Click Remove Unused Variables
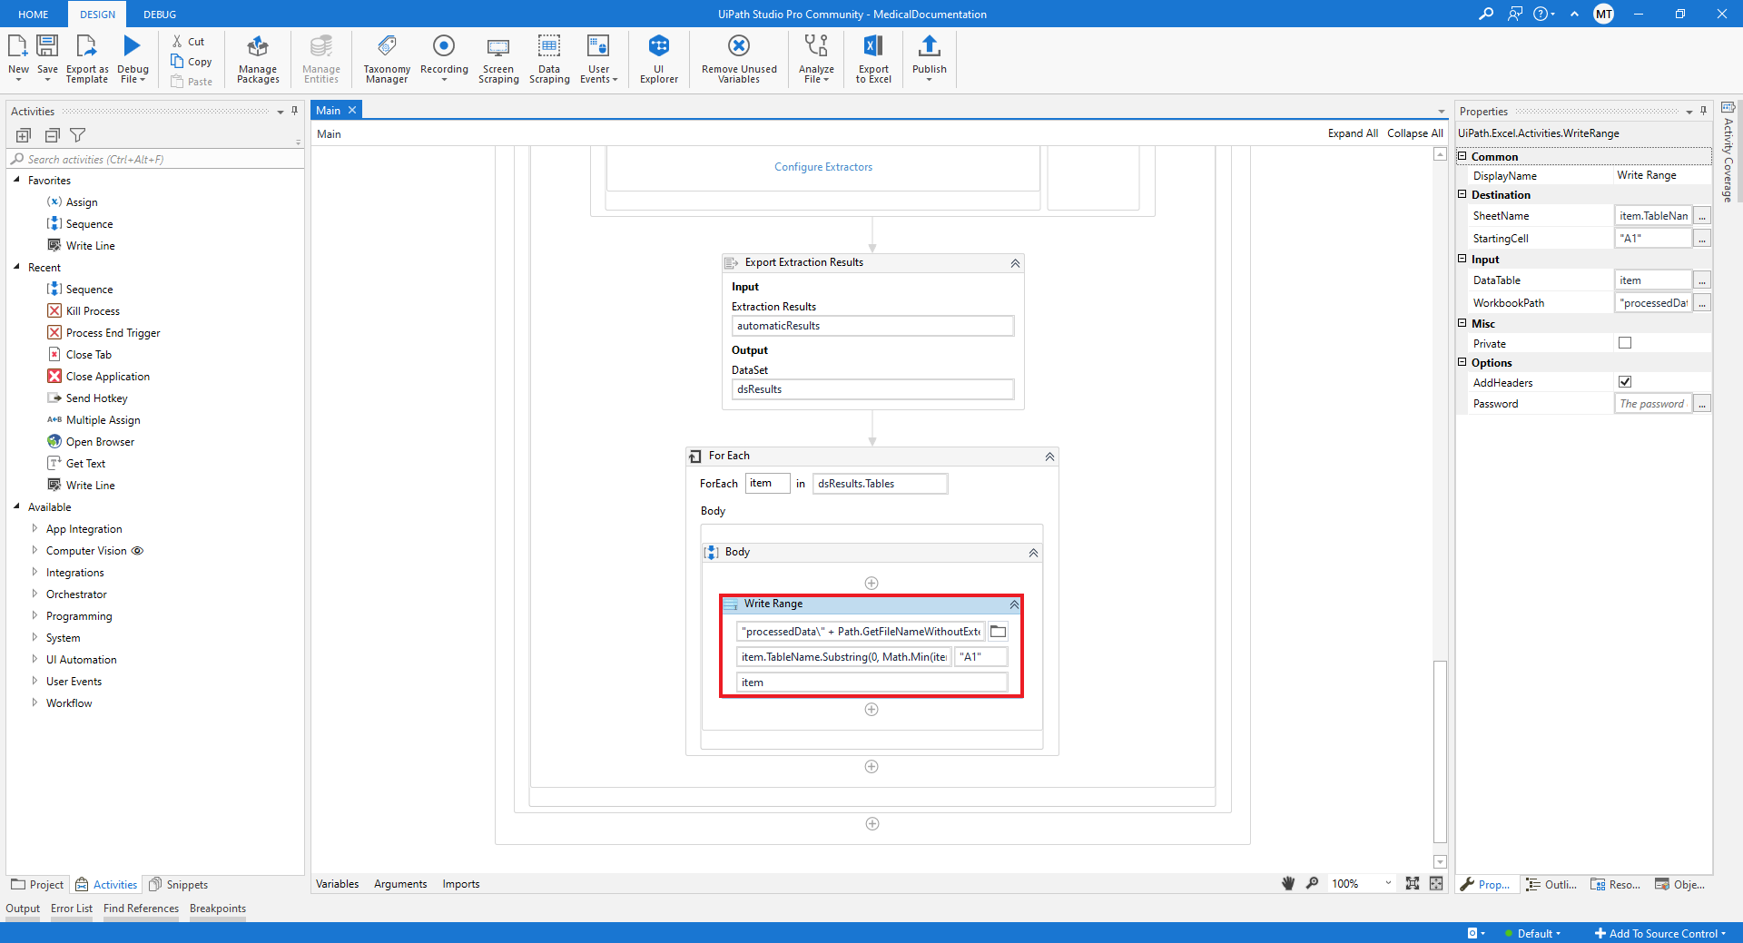The image size is (1743, 943). (x=738, y=58)
